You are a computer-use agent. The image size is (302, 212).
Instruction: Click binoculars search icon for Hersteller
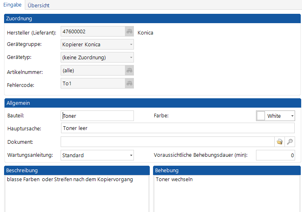click(129, 32)
